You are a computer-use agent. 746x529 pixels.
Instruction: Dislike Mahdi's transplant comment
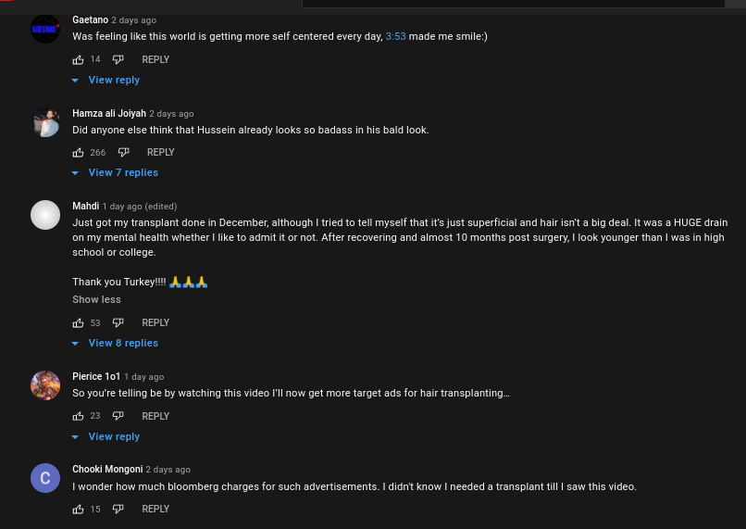(x=118, y=322)
